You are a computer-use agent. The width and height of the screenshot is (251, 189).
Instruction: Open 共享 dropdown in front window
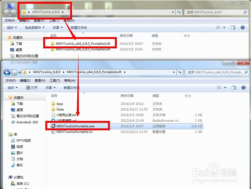[x=50, y=88]
